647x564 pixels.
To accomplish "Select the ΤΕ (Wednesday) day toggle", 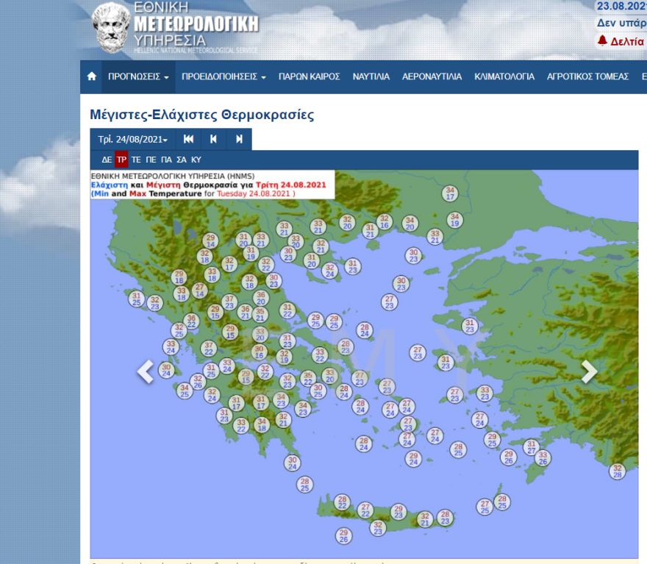I will tap(136, 160).
